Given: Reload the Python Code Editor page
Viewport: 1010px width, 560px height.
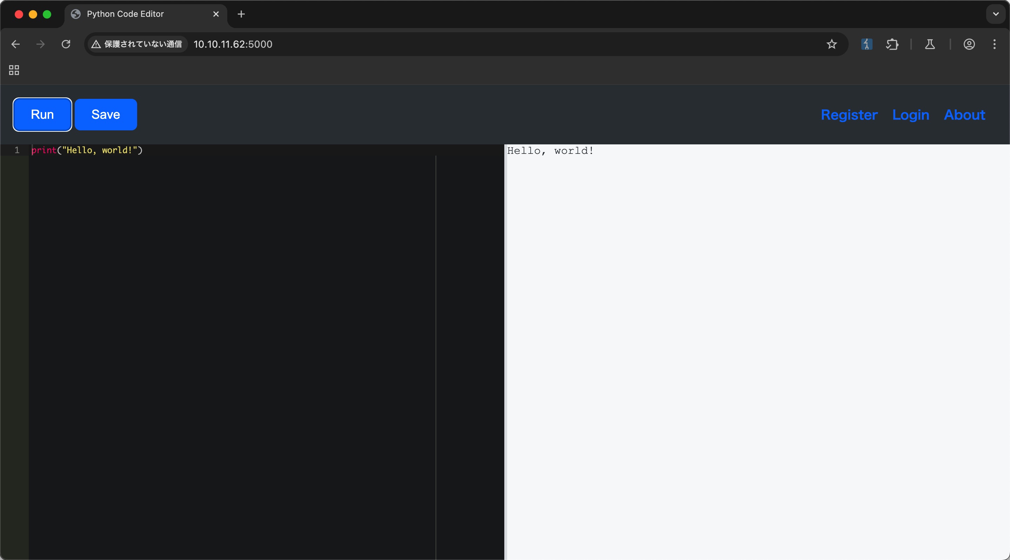Looking at the screenshot, I should 66,44.
